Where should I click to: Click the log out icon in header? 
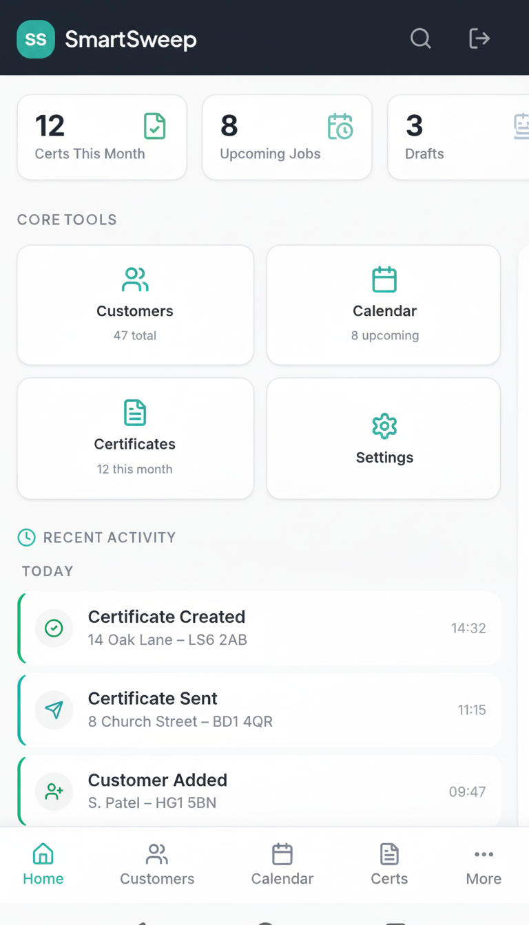(x=479, y=39)
